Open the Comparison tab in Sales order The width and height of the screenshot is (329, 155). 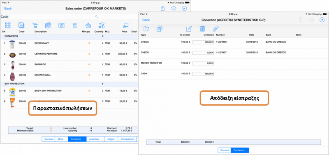[127, 139]
